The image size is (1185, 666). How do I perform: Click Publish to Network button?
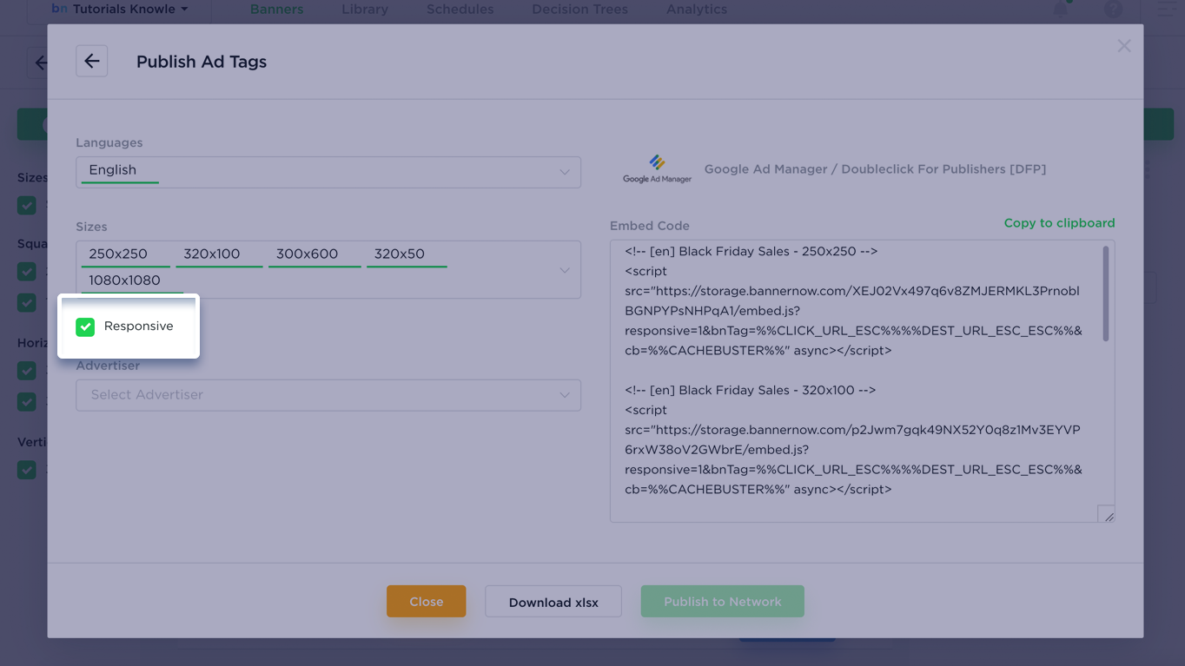point(722,602)
